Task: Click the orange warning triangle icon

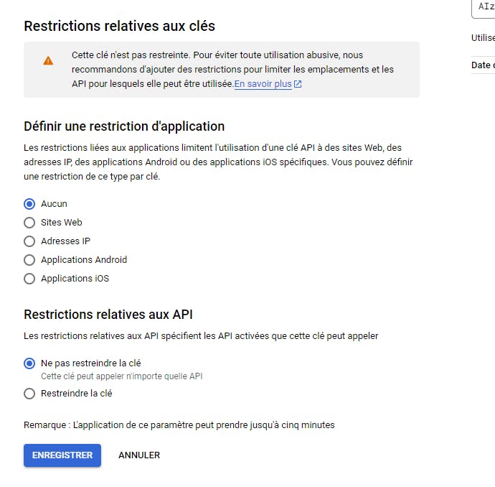Action: tap(48, 61)
